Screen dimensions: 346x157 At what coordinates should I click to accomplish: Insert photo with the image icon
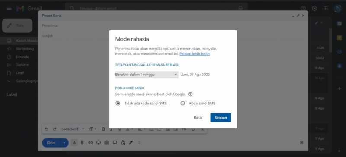tap(115, 143)
